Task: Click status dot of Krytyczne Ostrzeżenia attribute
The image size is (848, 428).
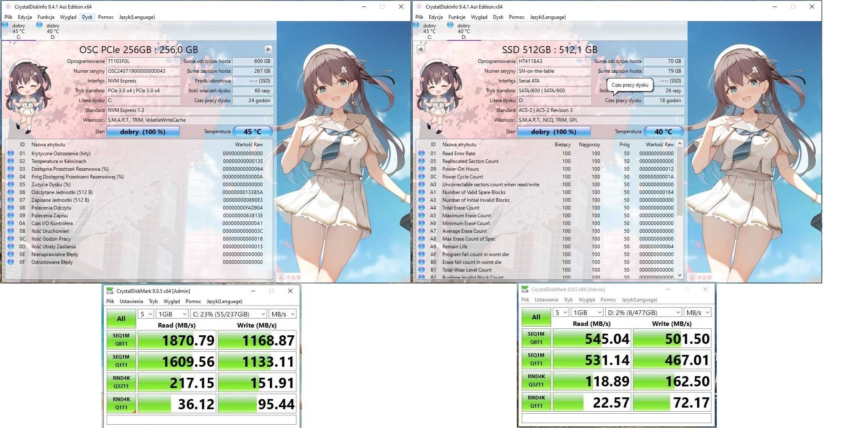Action: [11, 154]
